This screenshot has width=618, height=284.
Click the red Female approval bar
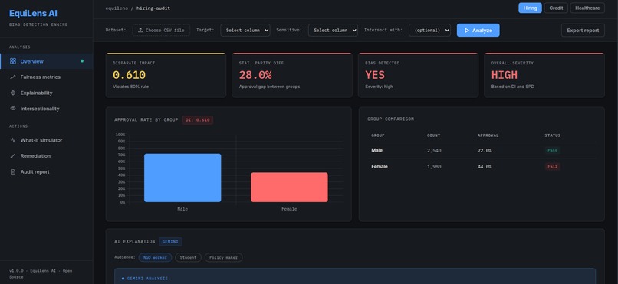pyautogui.click(x=289, y=188)
